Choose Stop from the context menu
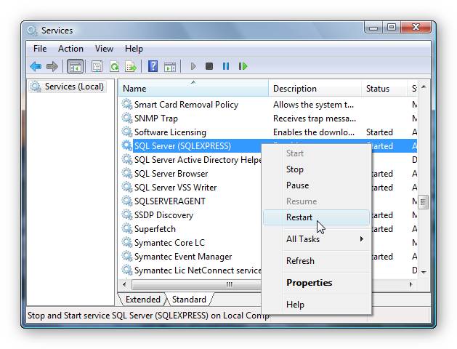Screen dimensions: 457x349 [x=317, y=169]
